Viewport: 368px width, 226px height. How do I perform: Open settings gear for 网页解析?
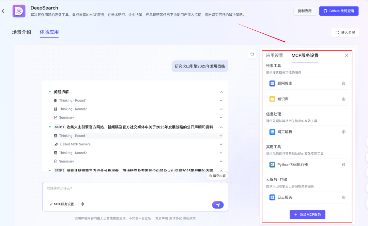343,132
